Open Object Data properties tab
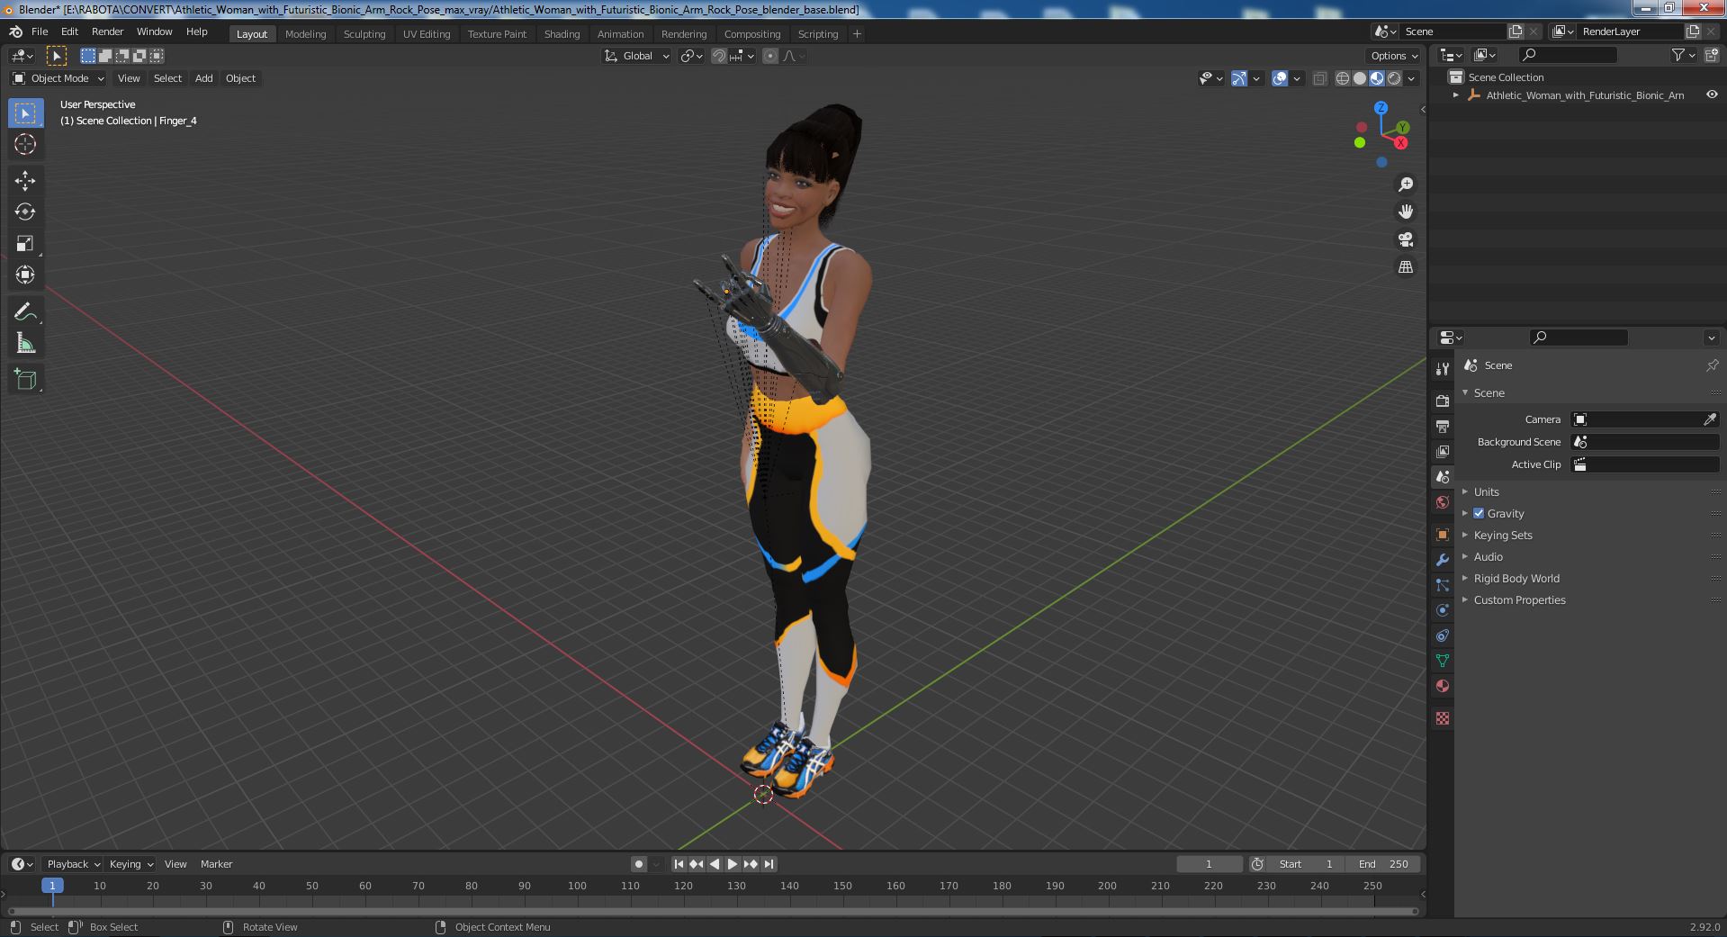This screenshot has width=1727, height=937. click(1443, 661)
